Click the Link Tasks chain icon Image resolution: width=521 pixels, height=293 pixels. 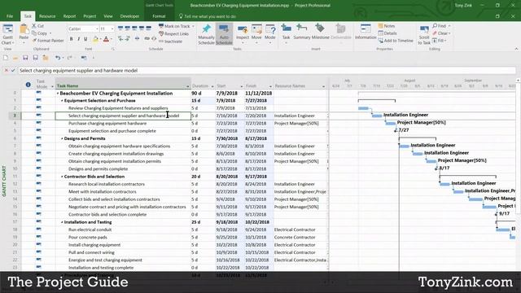point(147,39)
